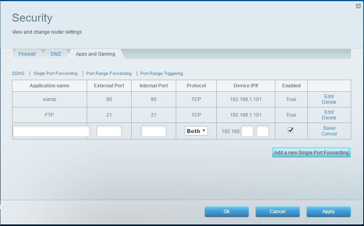
Task: Edit the FTP port forwarding entry
Action: [x=329, y=112]
